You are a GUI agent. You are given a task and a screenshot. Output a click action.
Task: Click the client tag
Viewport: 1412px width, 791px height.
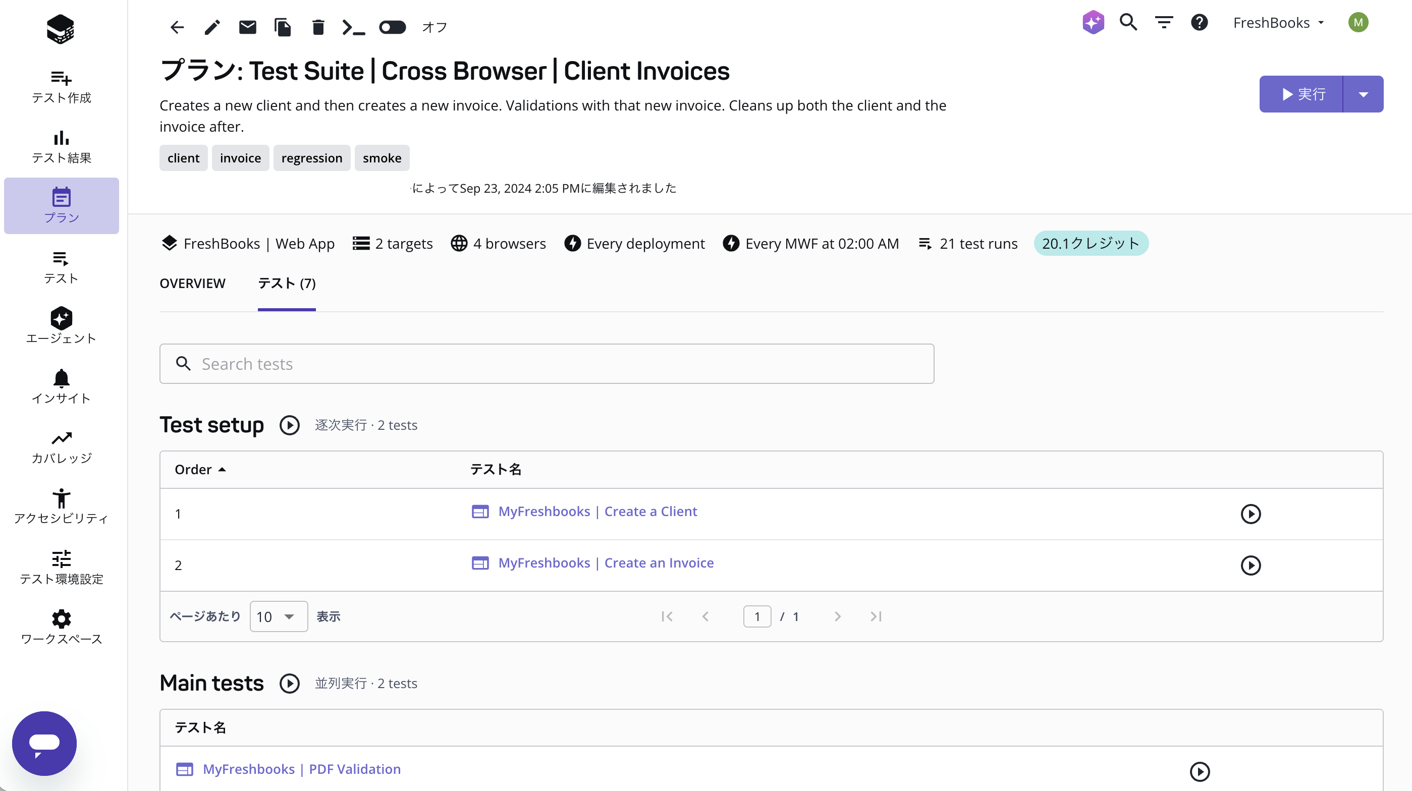point(184,158)
